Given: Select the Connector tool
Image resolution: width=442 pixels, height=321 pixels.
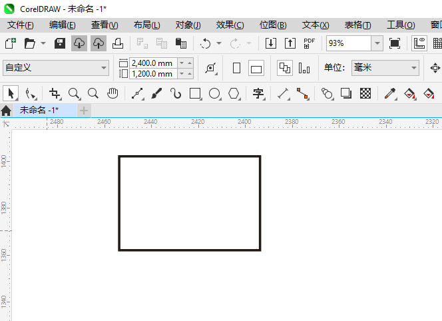Looking at the screenshot, I should pyautogui.click(x=303, y=93).
